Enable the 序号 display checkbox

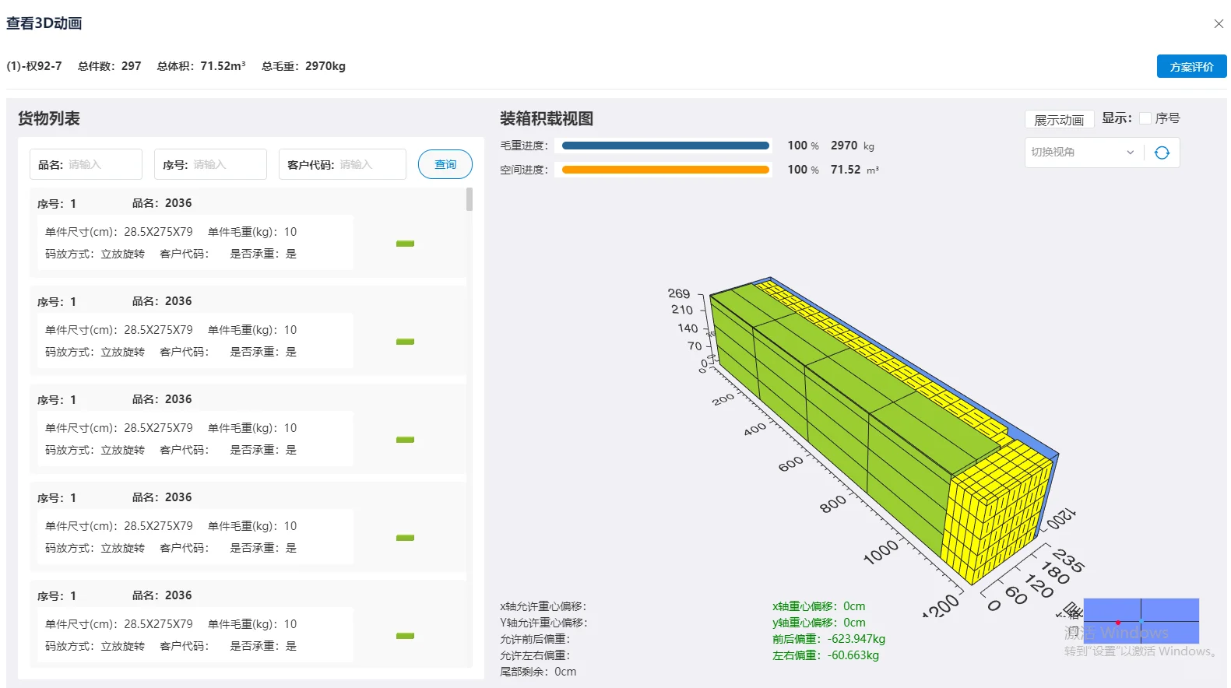[1145, 118]
